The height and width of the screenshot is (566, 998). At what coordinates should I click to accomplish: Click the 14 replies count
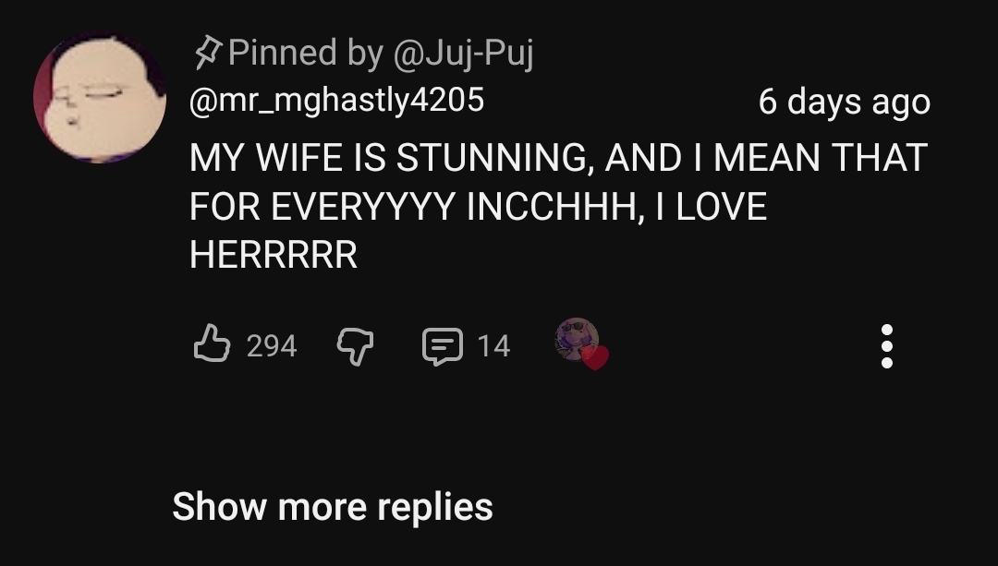(x=493, y=345)
